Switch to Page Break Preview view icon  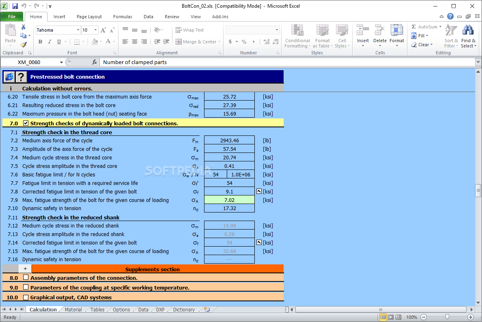pyautogui.click(x=398, y=317)
